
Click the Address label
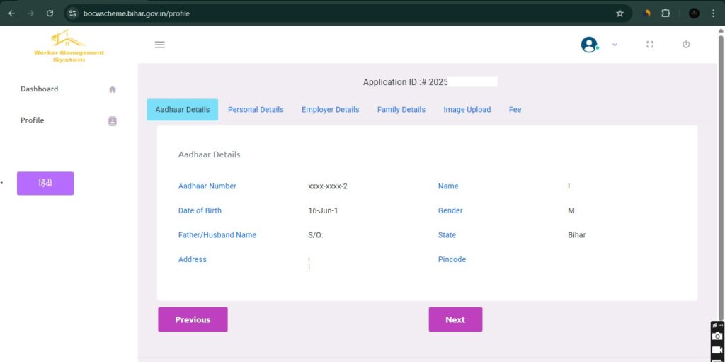tap(193, 260)
